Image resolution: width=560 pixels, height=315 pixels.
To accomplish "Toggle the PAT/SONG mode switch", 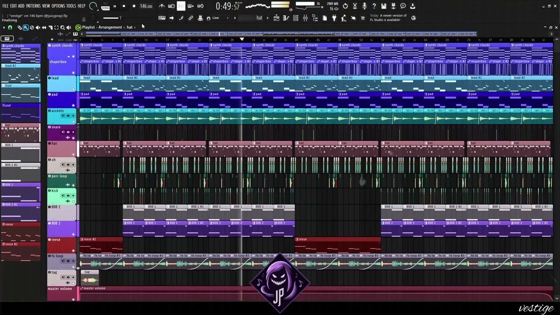I will pyautogui.click(x=105, y=7).
